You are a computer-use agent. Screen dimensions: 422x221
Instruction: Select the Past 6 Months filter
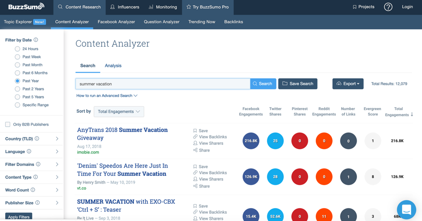[17, 73]
